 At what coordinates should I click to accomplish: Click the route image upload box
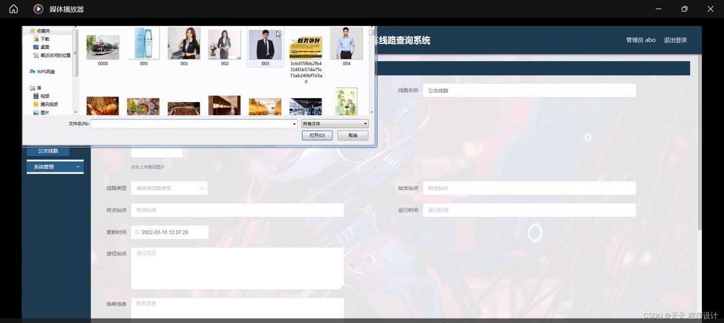pos(157,152)
